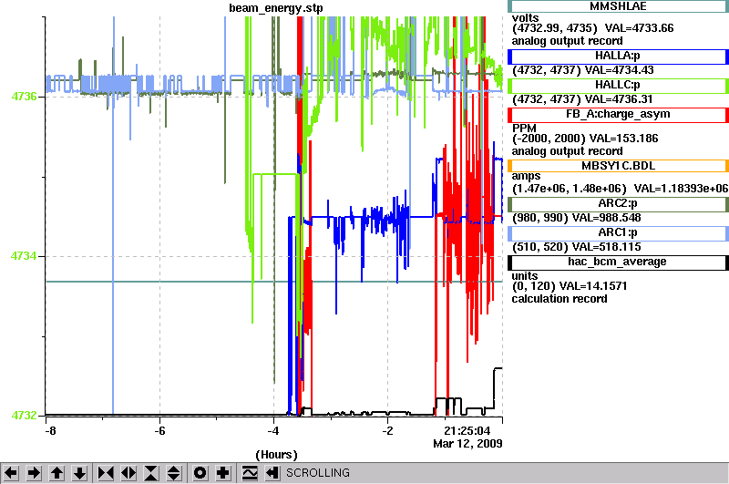Click the horizontal bowtie time-zoom icon
Viewport: 729px width, 484px height.
(x=106, y=473)
